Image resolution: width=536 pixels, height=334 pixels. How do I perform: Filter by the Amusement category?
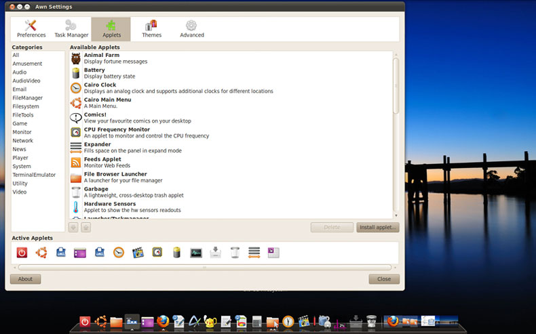(27, 64)
